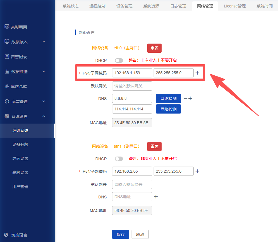Click the minus icon next to 8.8.8.8 DNS

point(186,98)
